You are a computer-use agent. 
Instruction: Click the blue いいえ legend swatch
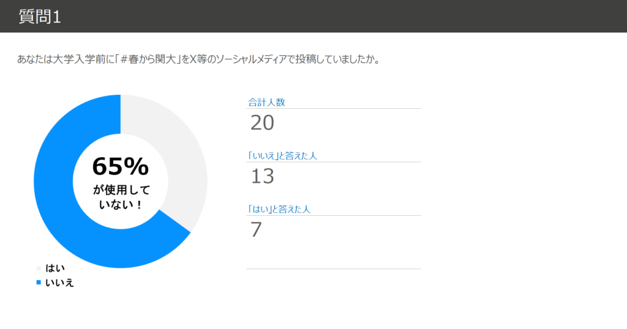coord(39,282)
